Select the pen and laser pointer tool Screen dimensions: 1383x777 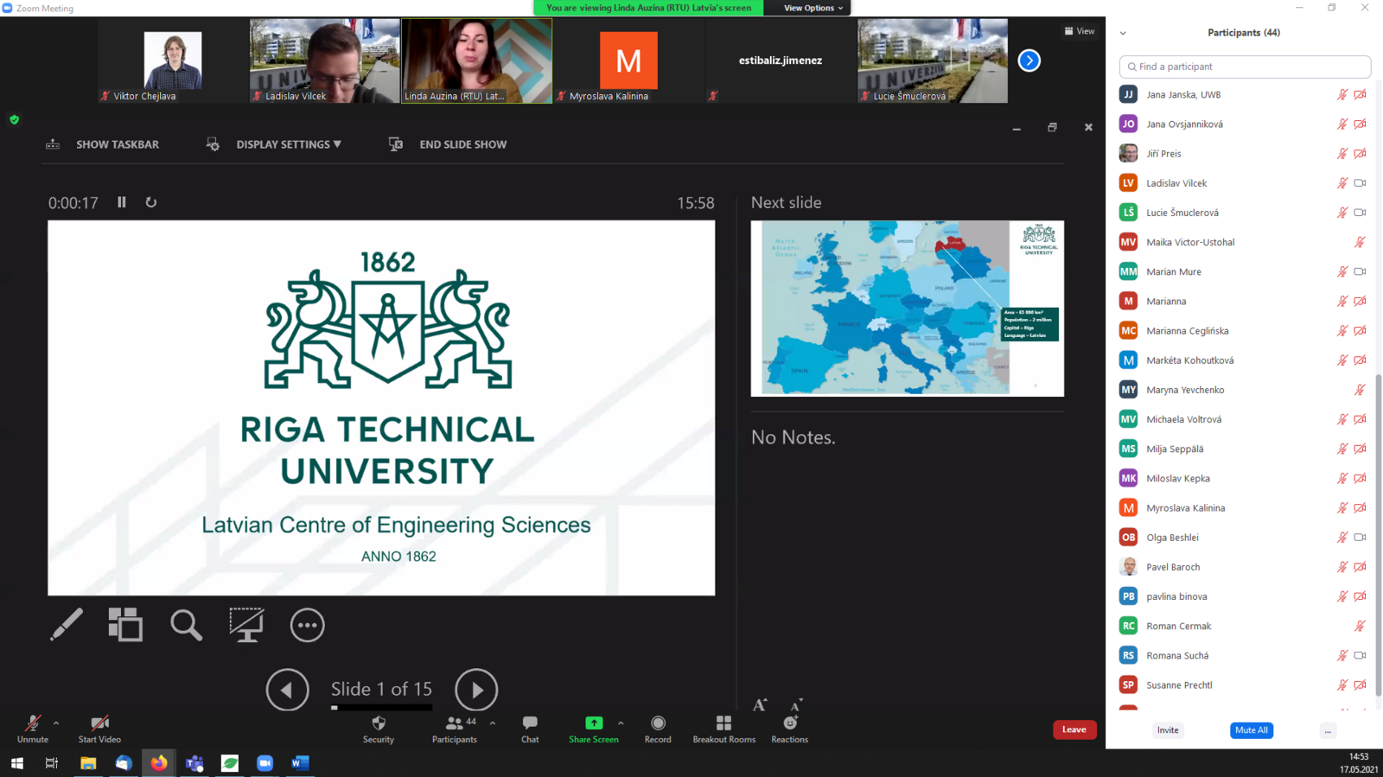(x=67, y=624)
